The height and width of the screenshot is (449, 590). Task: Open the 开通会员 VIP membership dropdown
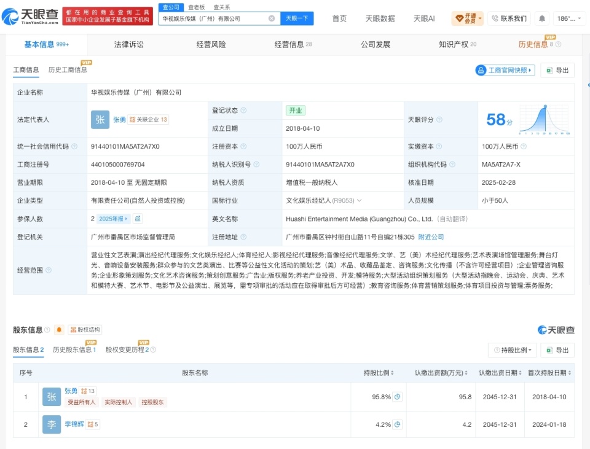click(x=467, y=18)
